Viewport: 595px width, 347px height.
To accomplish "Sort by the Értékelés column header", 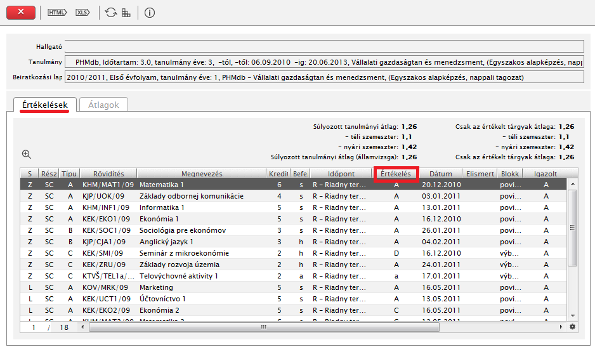I will [396, 174].
